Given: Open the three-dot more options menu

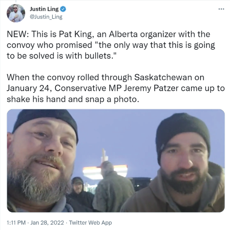Looking at the screenshot, I should 221,9.
